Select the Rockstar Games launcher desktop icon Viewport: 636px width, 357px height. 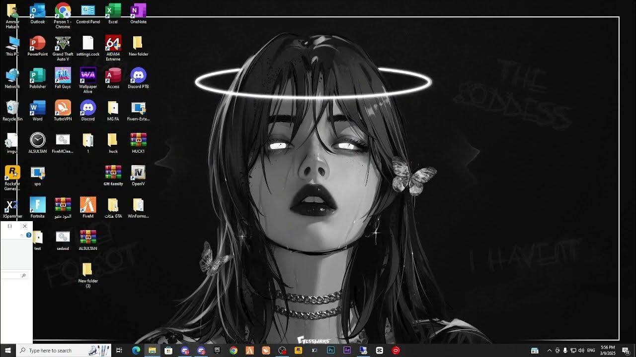[12, 178]
